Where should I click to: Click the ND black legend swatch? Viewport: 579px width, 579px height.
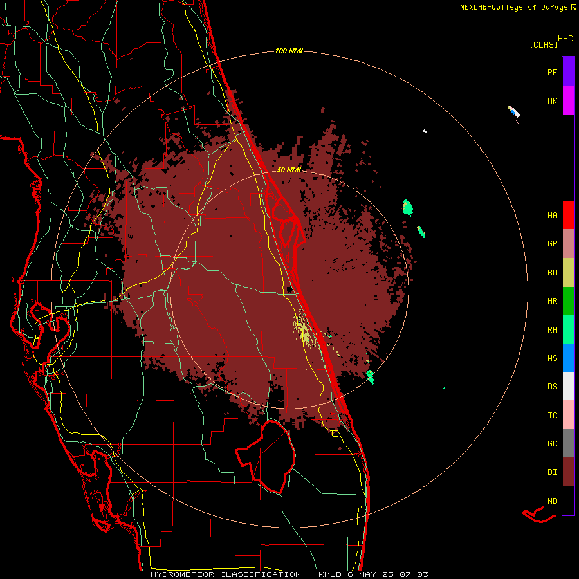point(568,501)
